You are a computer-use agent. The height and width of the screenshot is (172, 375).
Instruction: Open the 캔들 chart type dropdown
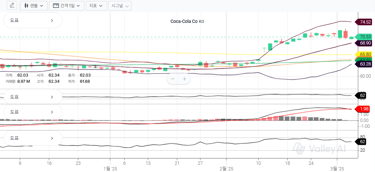pyautogui.click(x=34, y=6)
